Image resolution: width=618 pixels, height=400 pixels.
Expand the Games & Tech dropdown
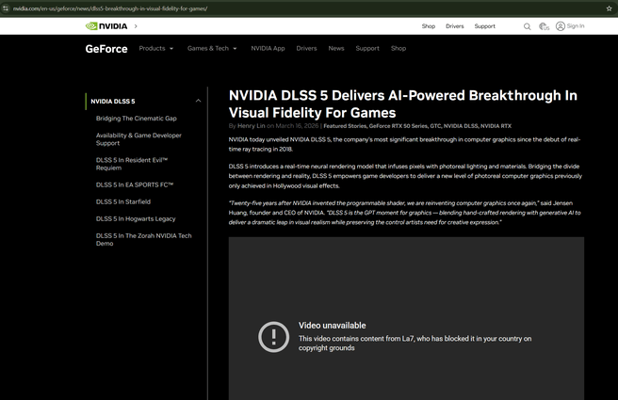(x=212, y=48)
